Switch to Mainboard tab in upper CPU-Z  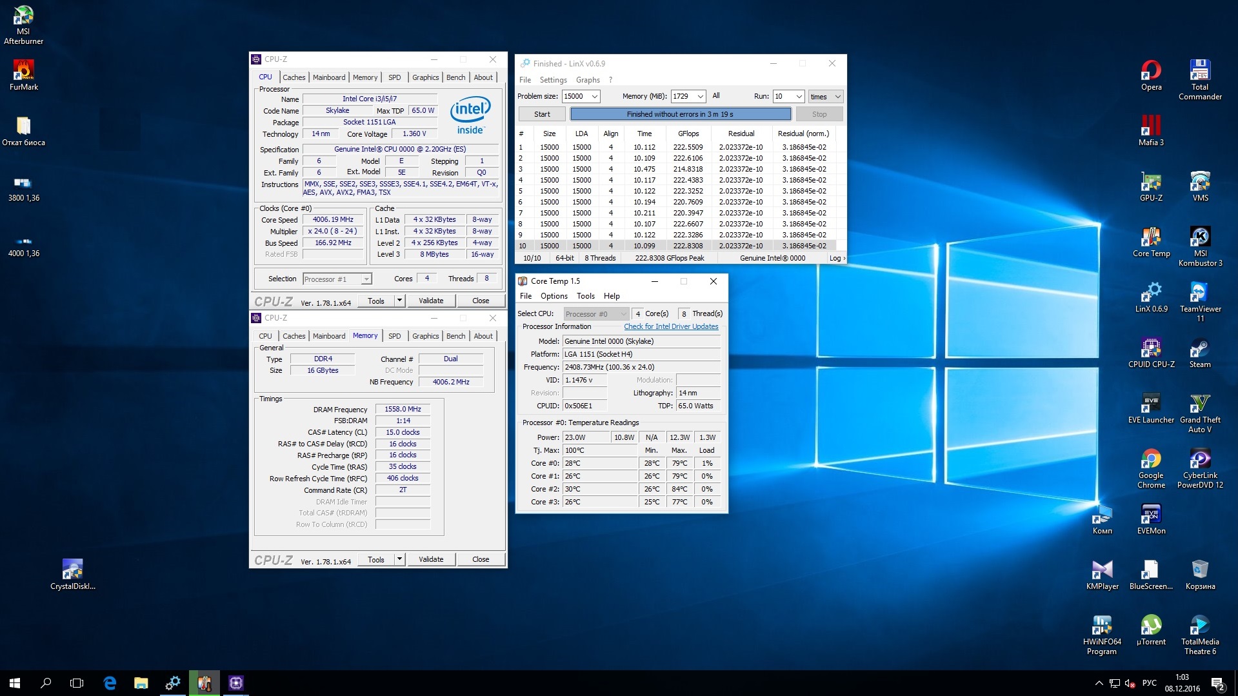[328, 77]
